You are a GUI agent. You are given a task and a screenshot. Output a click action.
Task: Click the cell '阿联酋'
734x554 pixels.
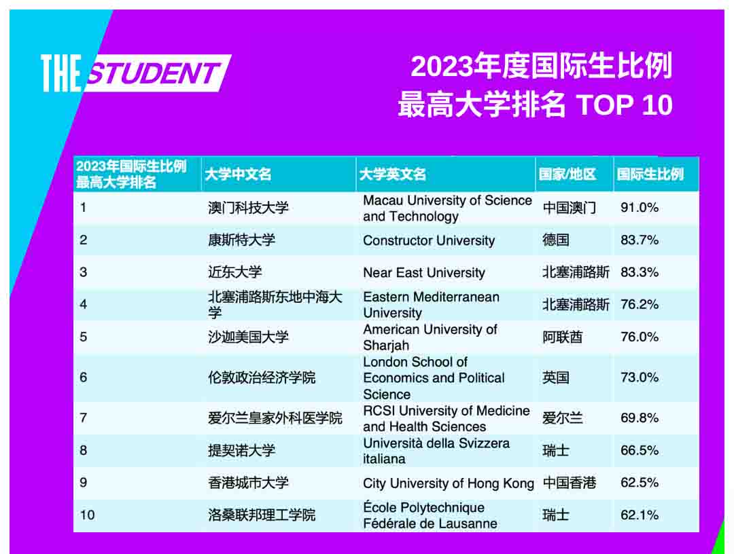click(x=562, y=337)
